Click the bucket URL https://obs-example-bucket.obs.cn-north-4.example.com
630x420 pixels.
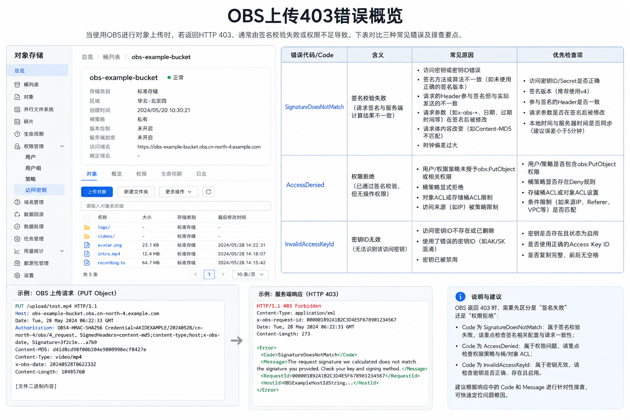199,147
